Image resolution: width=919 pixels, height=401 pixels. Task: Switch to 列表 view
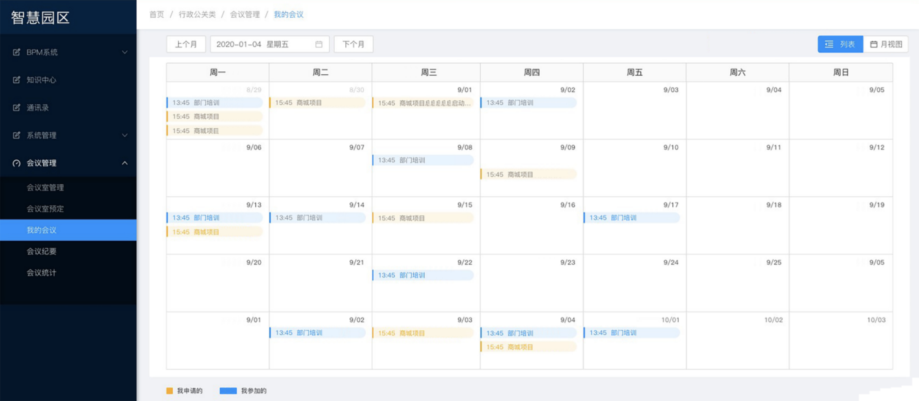840,44
